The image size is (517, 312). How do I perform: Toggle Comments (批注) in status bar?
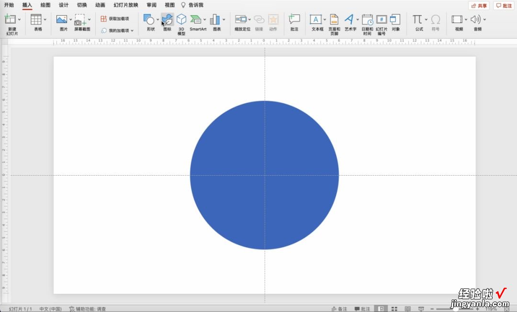362,309
